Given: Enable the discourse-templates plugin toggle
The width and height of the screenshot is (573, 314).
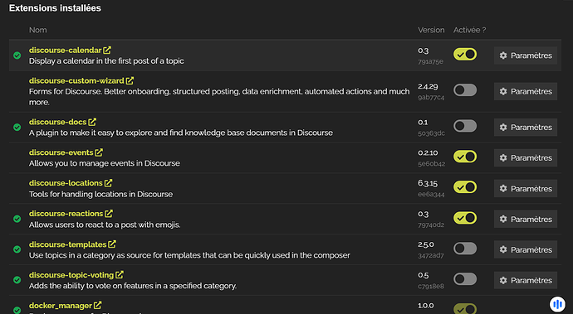Looking at the screenshot, I should tap(465, 249).
